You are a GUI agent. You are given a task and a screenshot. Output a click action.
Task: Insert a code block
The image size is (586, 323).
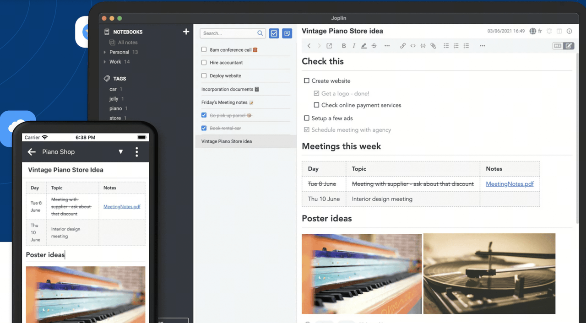point(423,46)
